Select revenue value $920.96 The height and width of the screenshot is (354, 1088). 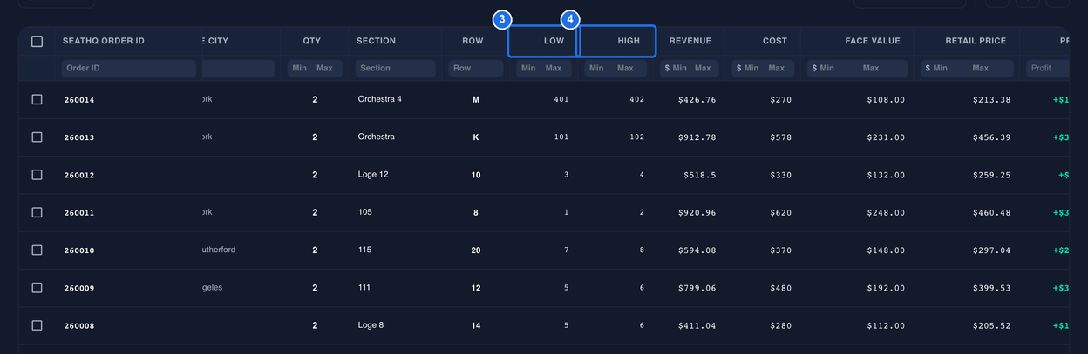[x=697, y=213]
